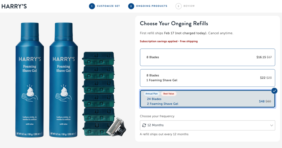Screen dimensions: 282x148
Task: Click the Harry's logo
Action: click(14, 6)
